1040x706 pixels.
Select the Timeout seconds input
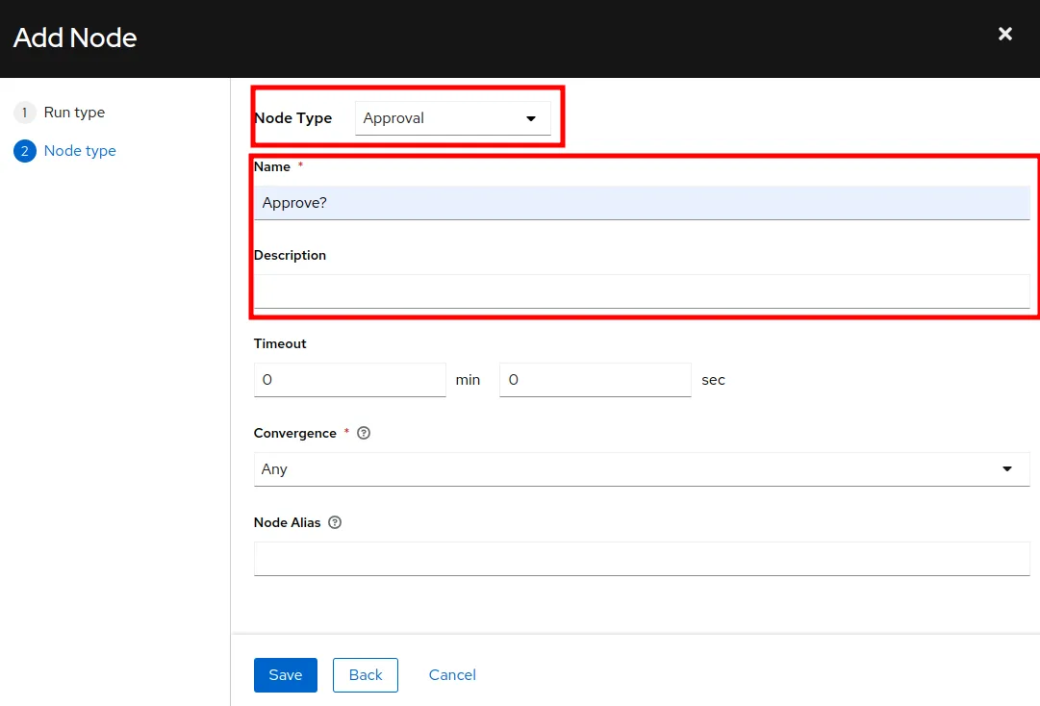[x=595, y=380]
